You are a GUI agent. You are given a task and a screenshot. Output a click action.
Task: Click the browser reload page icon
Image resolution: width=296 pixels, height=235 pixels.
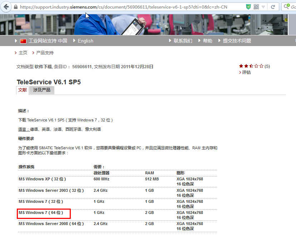(273, 7)
